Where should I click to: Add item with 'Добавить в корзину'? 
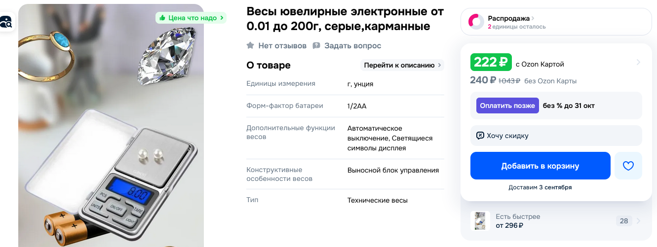(x=540, y=166)
